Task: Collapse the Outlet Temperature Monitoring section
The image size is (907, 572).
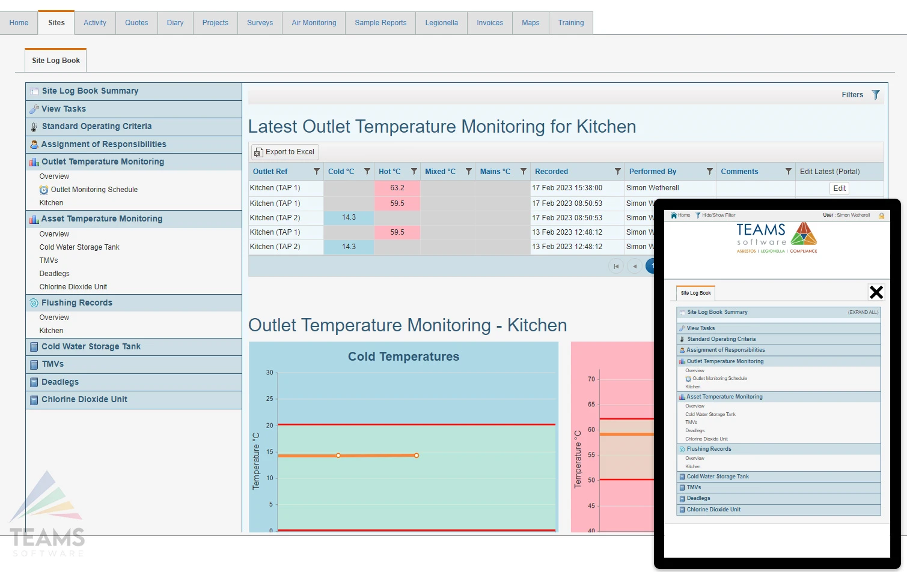Action: (x=102, y=162)
